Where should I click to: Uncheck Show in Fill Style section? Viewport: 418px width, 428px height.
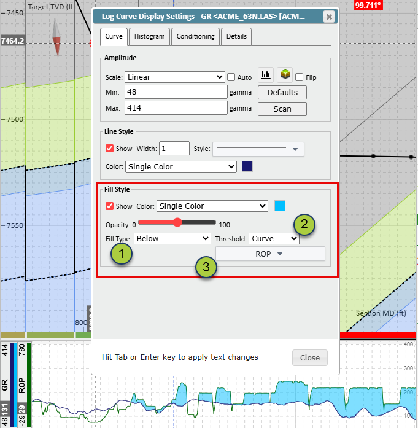109,206
